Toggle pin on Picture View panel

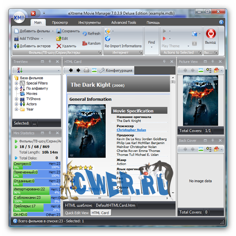213,62
